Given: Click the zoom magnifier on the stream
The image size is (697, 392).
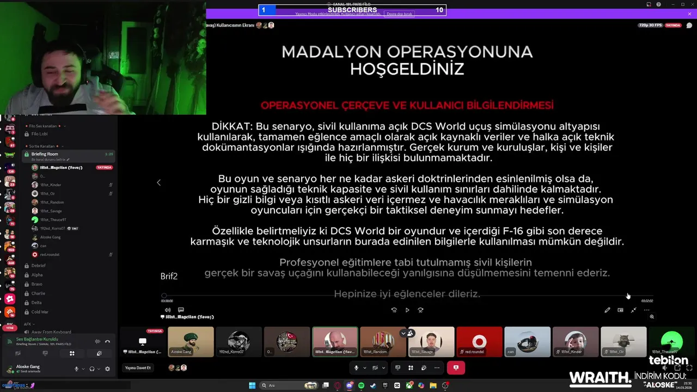Looking at the screenshot, I should click(x=652, y=317).
